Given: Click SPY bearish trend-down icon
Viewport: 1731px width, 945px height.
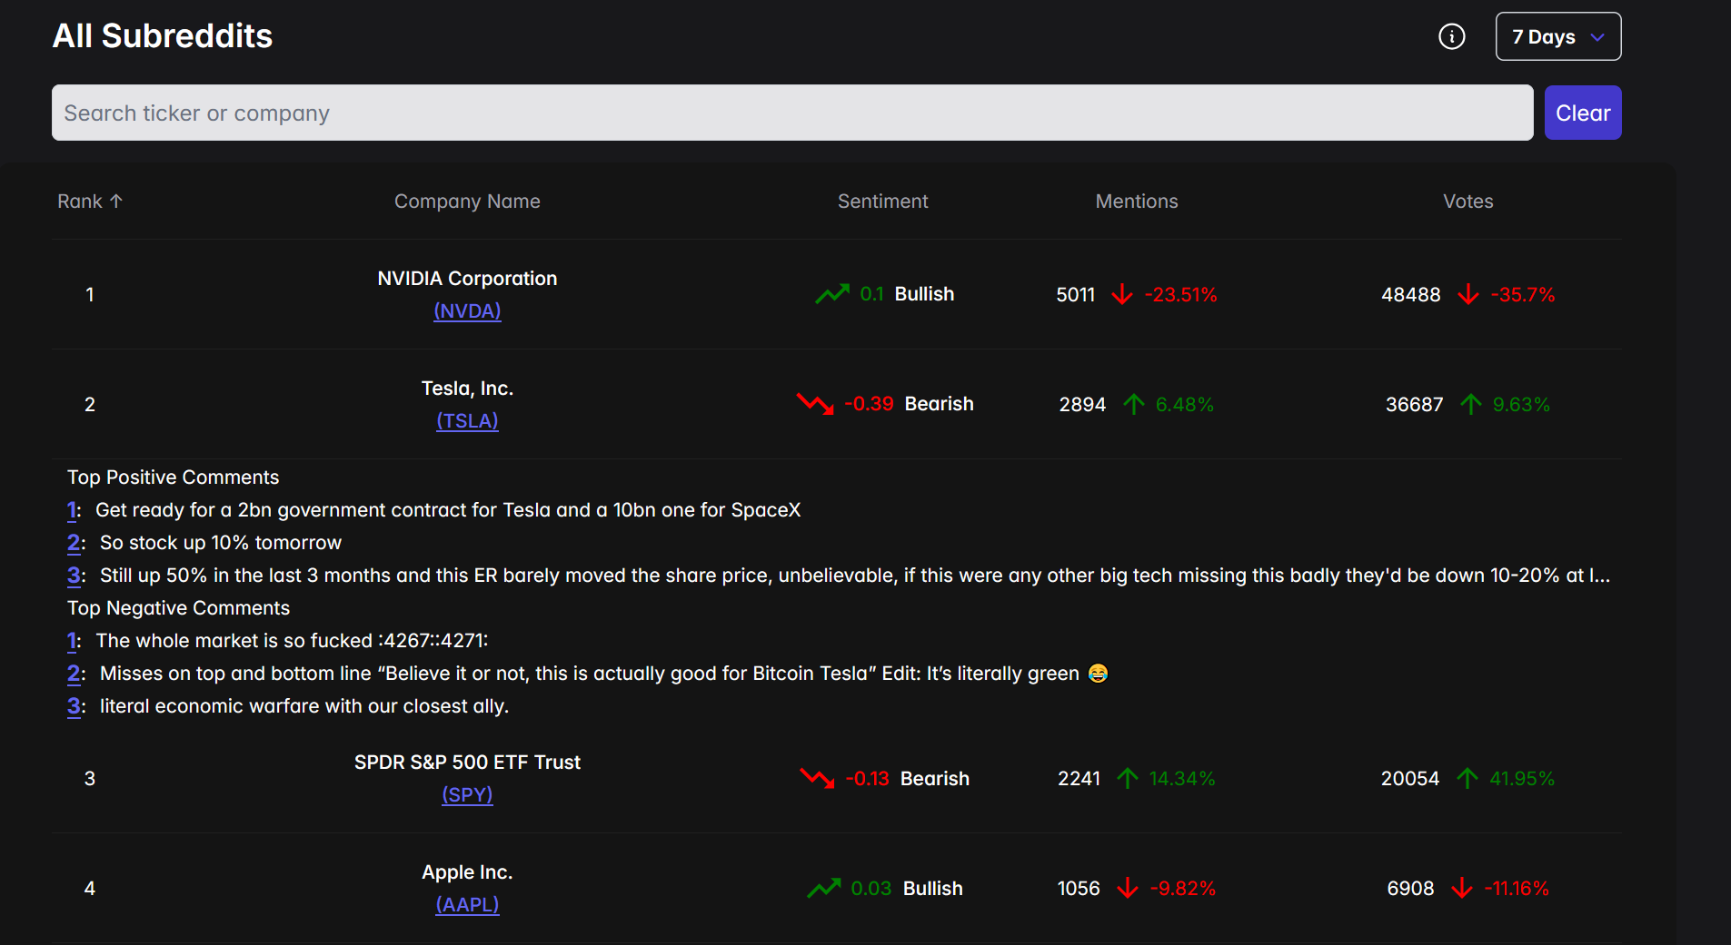Looking at the screenshot, I should [x=817, y=778].
